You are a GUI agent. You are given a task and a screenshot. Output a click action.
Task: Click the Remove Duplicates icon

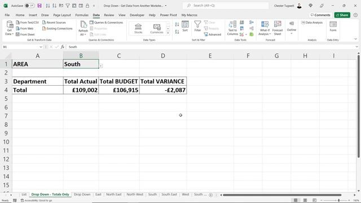click(x=242, y=29)
